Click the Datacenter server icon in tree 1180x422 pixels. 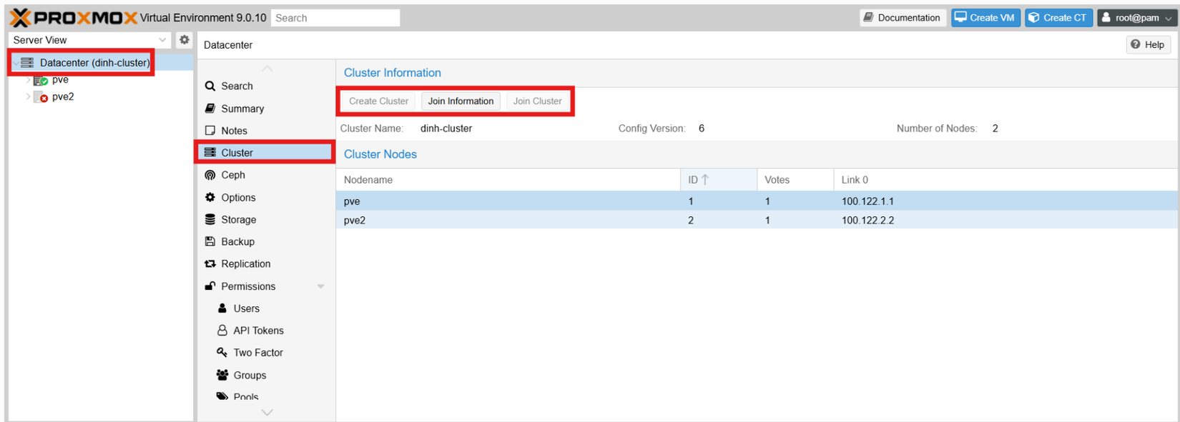click(x=27, y=63)
